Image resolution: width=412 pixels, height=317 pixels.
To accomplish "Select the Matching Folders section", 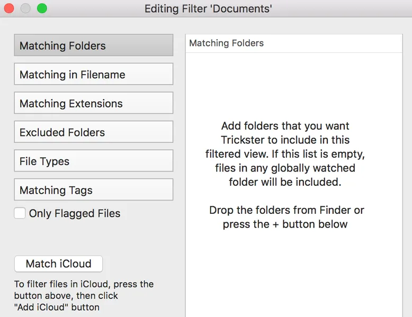I will 94,45.
